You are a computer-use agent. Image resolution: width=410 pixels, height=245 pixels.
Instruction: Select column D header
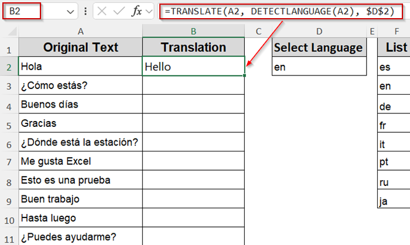[x=319, y=32]
